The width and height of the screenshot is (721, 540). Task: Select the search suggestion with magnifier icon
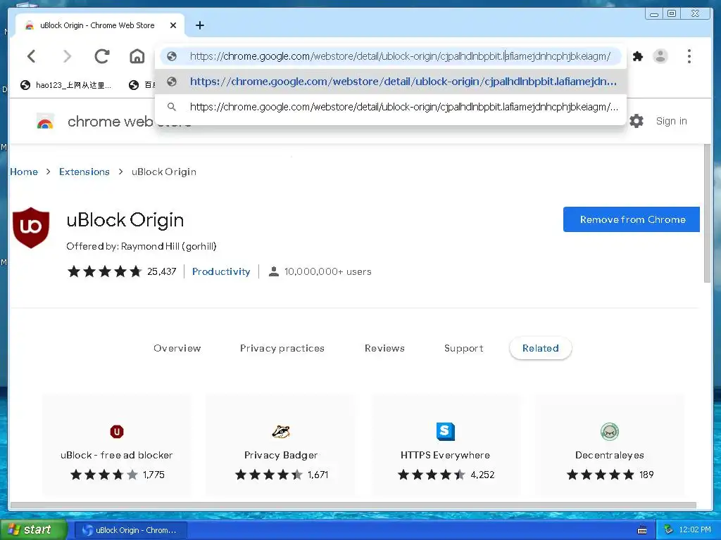[x=391, y=107]
